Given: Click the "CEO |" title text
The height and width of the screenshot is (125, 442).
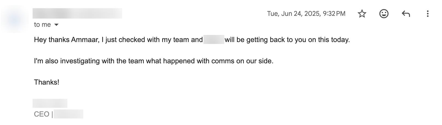Looking at the screenshot, I should pyautogui.click(x=43, y=114).
